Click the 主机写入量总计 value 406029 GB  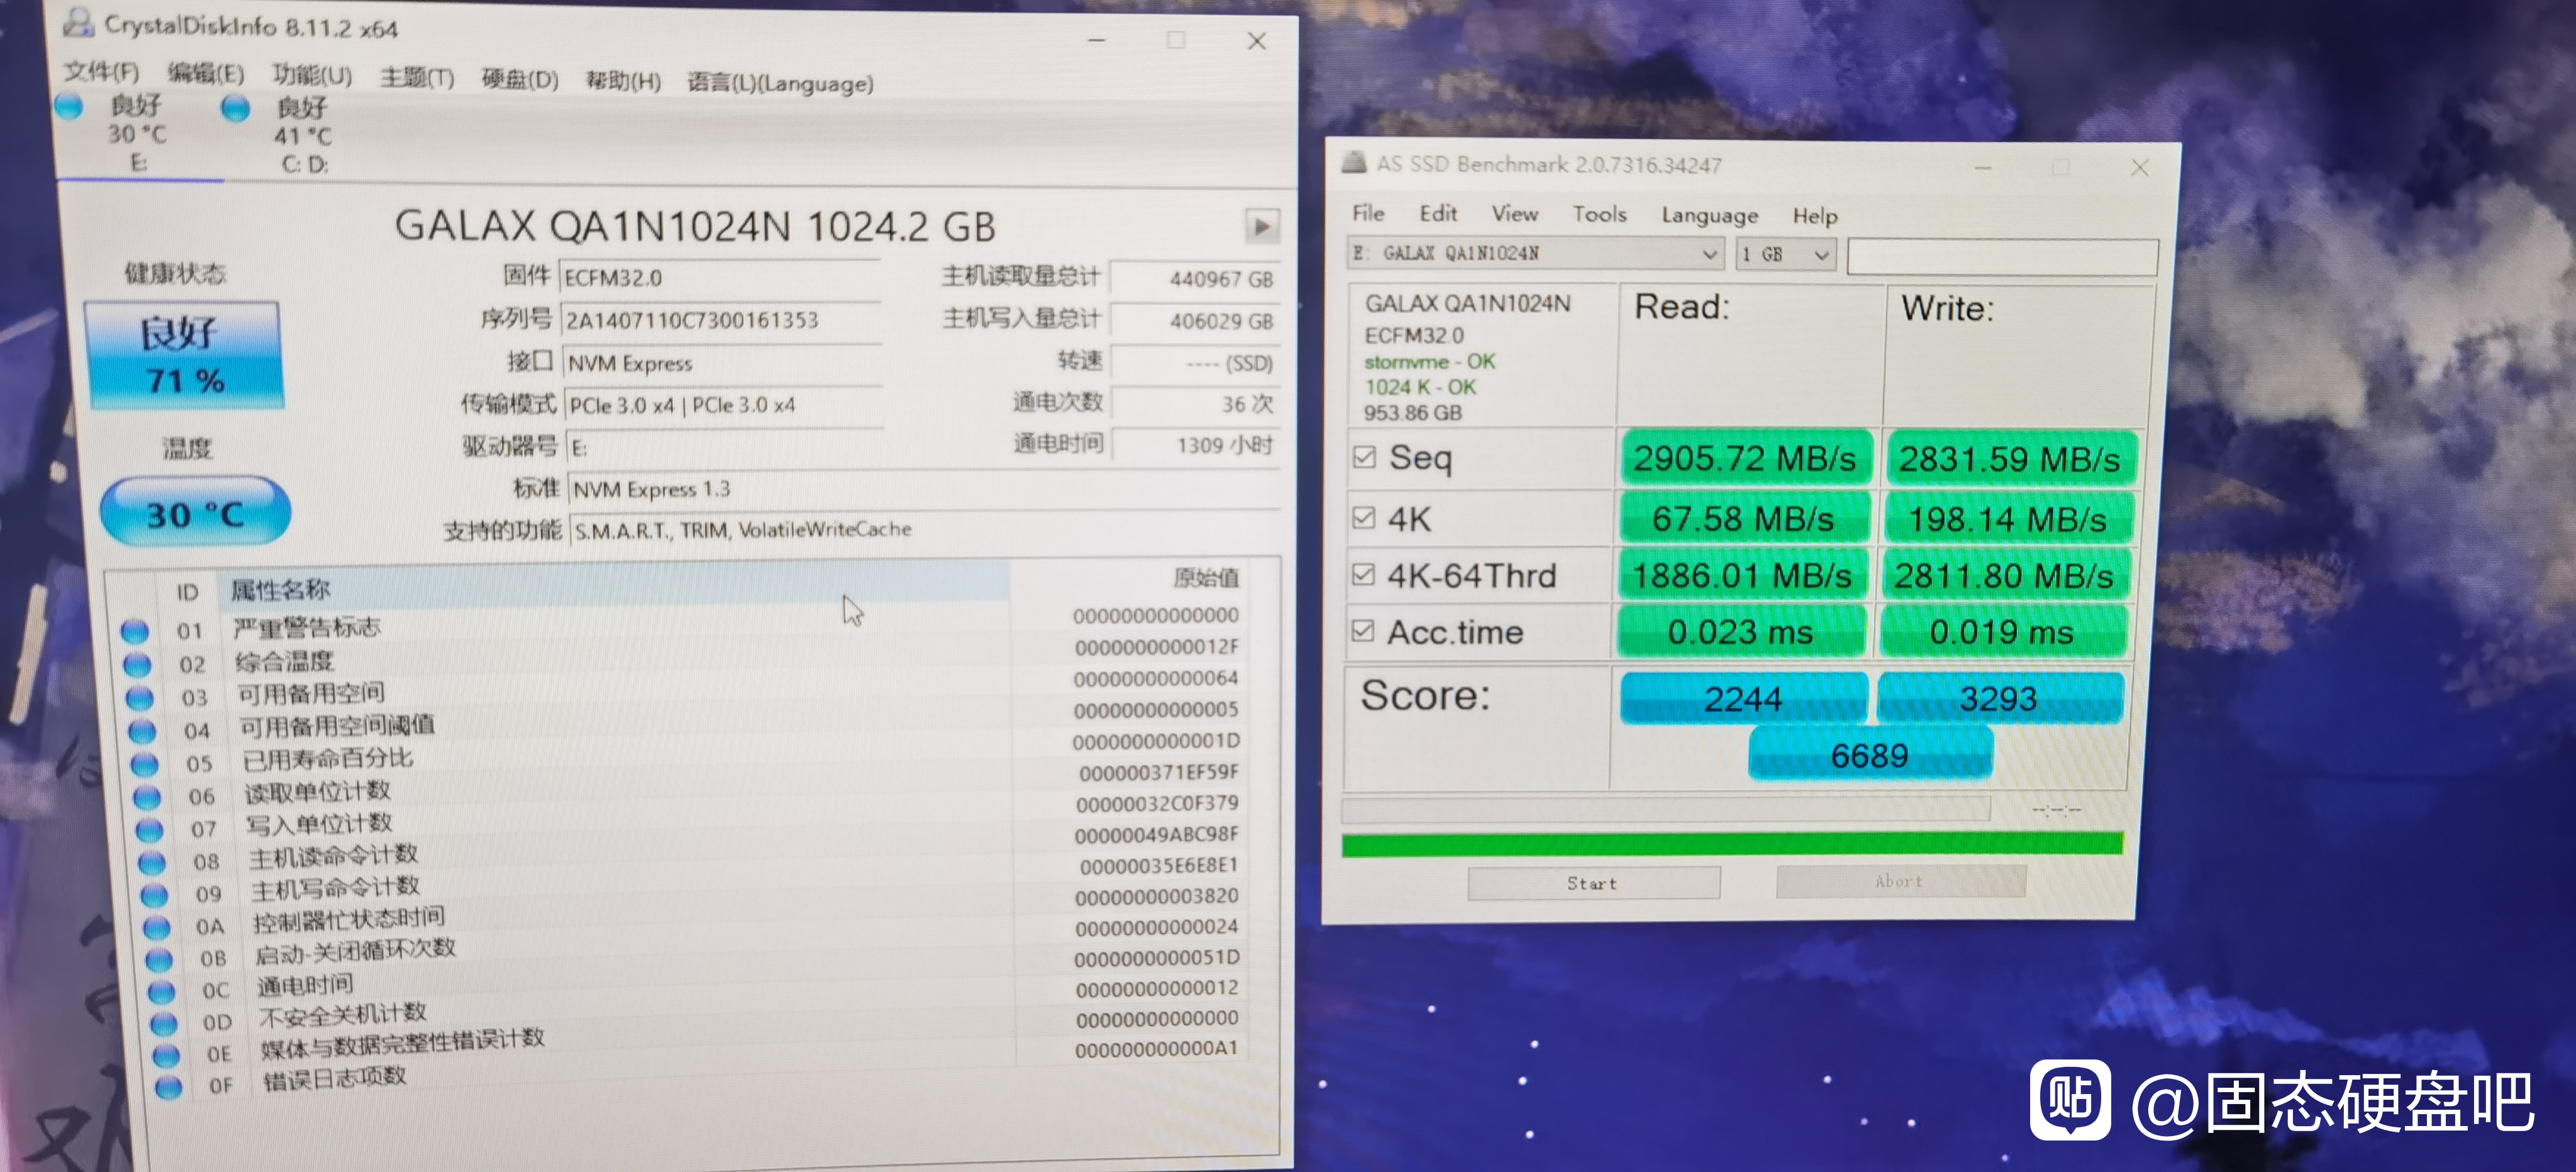(1195, 321)
